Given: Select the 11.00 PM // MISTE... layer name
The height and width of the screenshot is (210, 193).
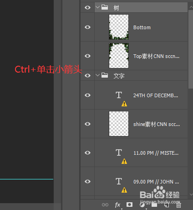Looking at the screenshot, I should pyautogui.click(x=156, y=153).
